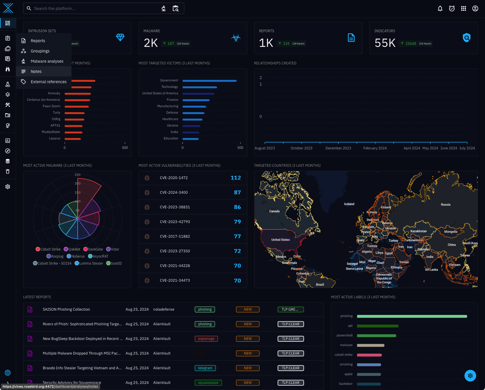The height and width of the screenshot is (390, 485).
Task: Open the notifications bell
Action: [440, 8]
